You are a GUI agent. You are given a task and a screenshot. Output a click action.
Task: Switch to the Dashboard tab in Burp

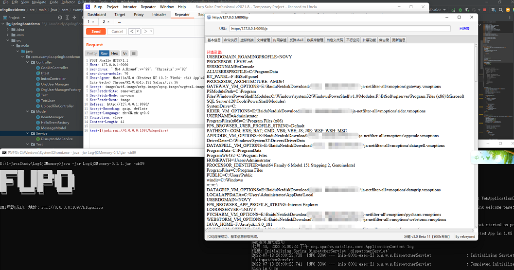click(97, 15)
